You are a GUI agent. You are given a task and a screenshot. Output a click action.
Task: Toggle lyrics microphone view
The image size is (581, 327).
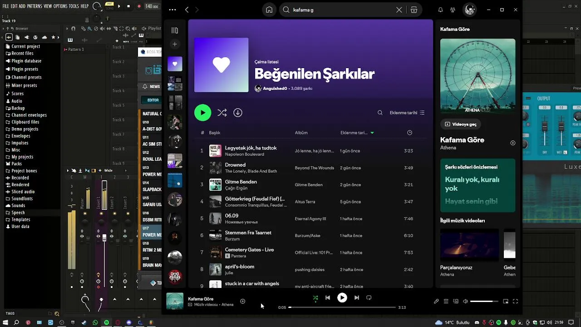tap(436, 301)
